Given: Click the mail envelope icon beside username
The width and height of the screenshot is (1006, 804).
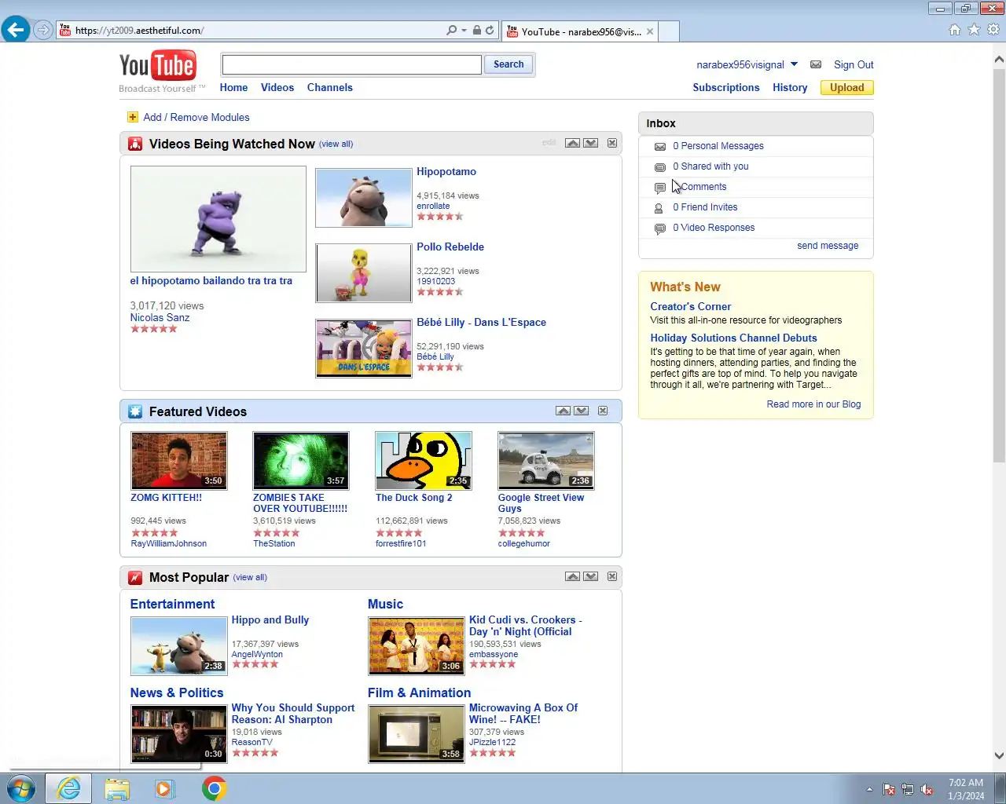Looking at the screenshot, I should 816,64.
